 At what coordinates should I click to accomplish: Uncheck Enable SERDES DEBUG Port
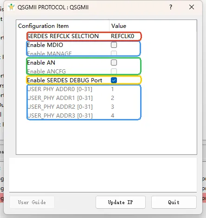click(x=114, y=80)
